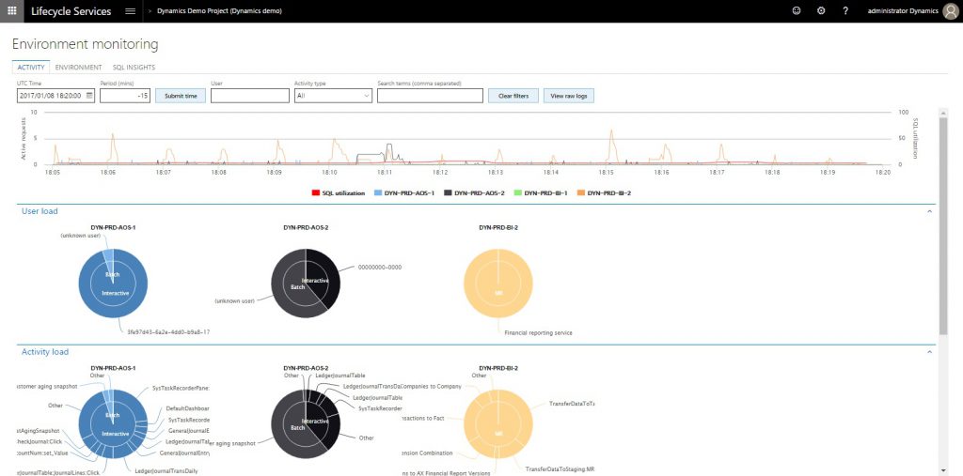Image resolution: width=963 pixels, height=476 pixels.
Task: Toggle the SQL utilization red legend swatch
Action: tap(316, 192)
